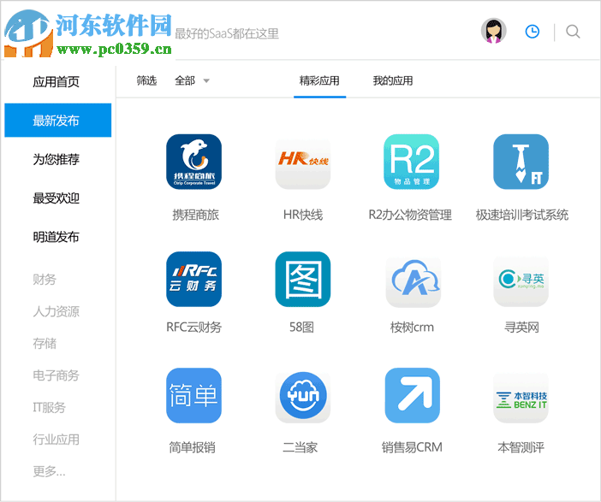Screen dimensions: 601x502
Task: Click the 携程商旅 app name label
Action: [x=195, y=215]
